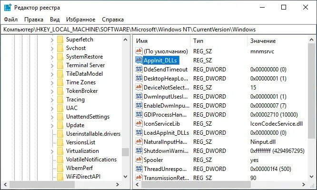
Task: Click the folder icon of TokenBroker key
Action: tap(60, 91)
